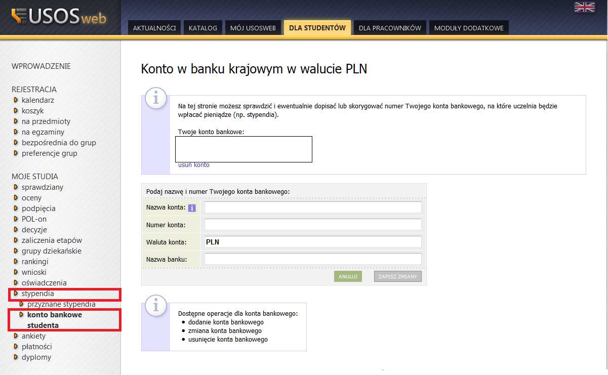Click the POL-on arrow bullet icon
608x375 pixels.
[x=16, y=219]
